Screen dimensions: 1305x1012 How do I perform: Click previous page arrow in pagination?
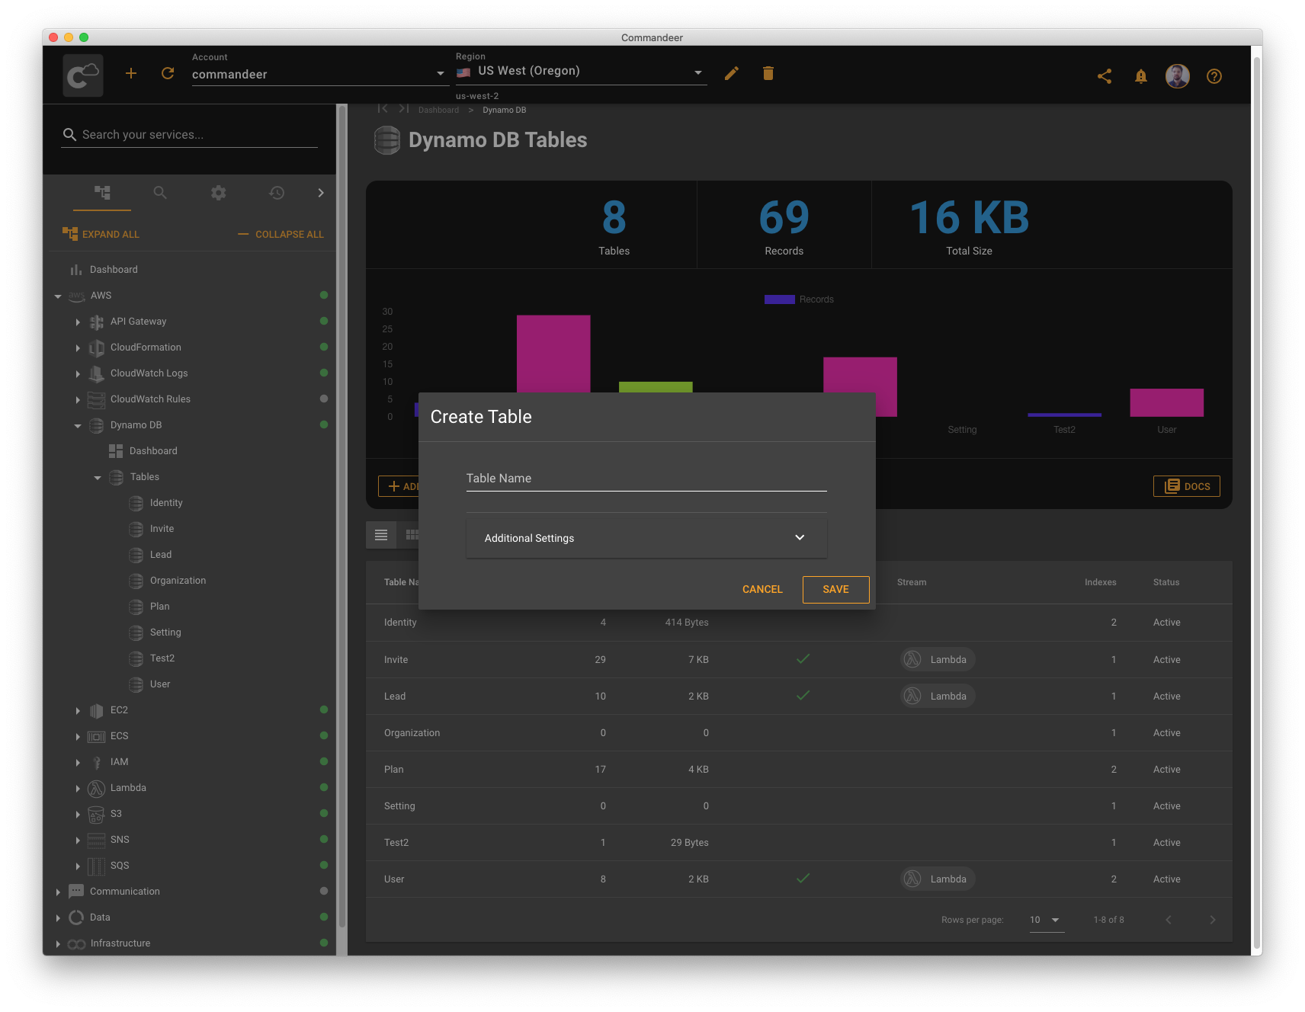coord(1169,920)
